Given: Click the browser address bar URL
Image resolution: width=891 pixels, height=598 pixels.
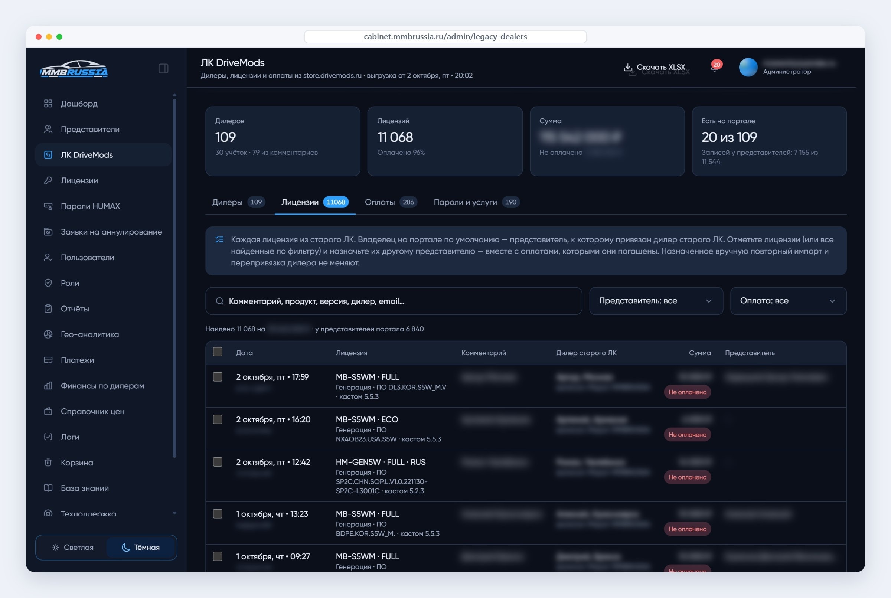Looking at the screenshot, I should click(445, 37).
